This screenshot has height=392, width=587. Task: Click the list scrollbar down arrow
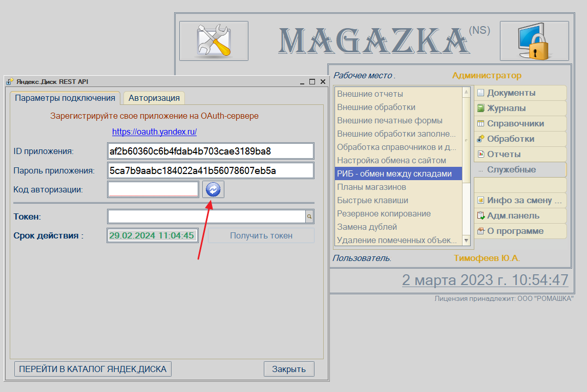click(466, 241)
